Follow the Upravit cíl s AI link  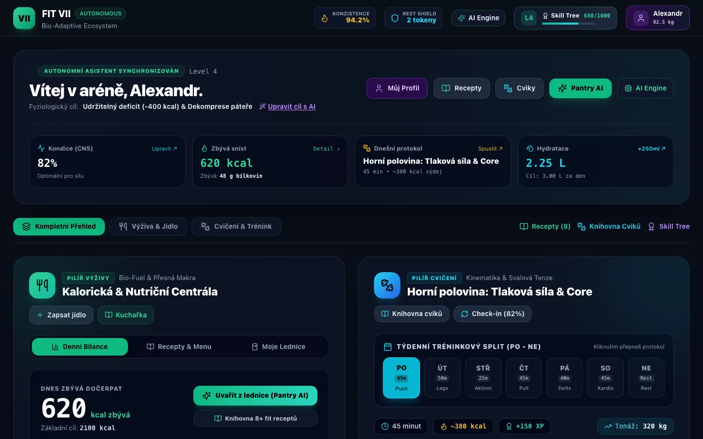tap(292, 107)
